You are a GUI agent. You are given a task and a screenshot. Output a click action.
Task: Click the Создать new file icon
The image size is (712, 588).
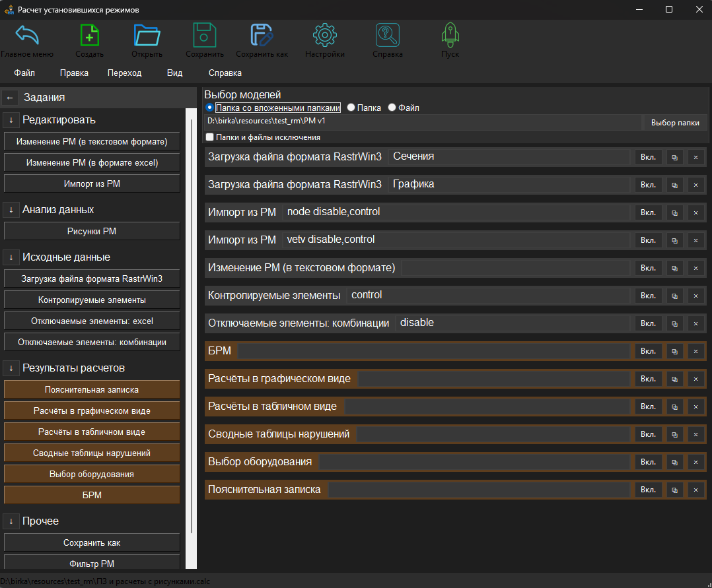tap(89, 35)
